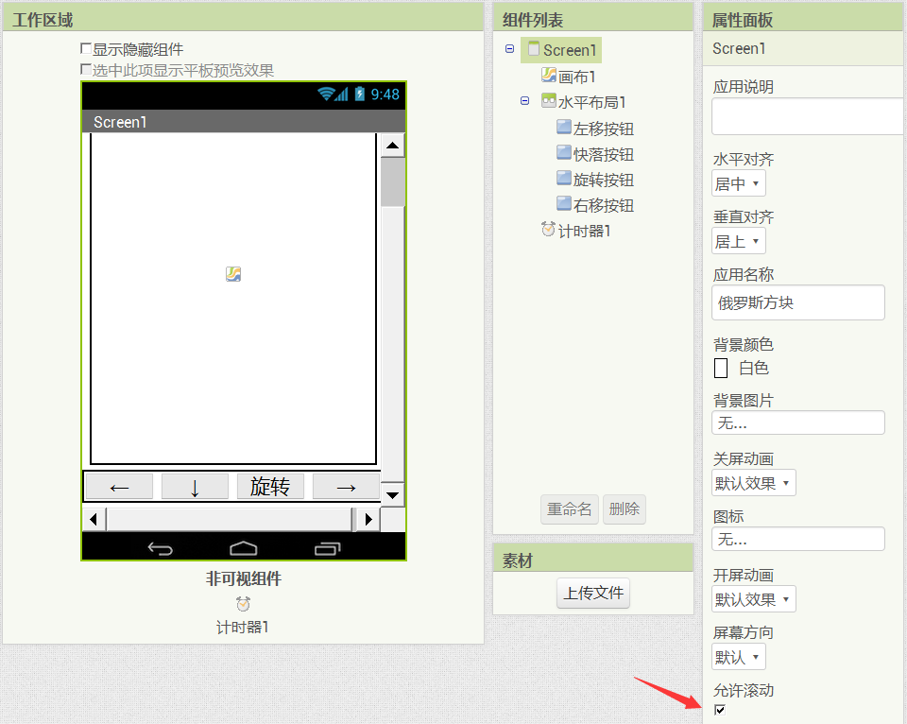Screen dimensions: 907x724
Task: Open the 屏幕方向 dropdown
Action: point(738,657)
